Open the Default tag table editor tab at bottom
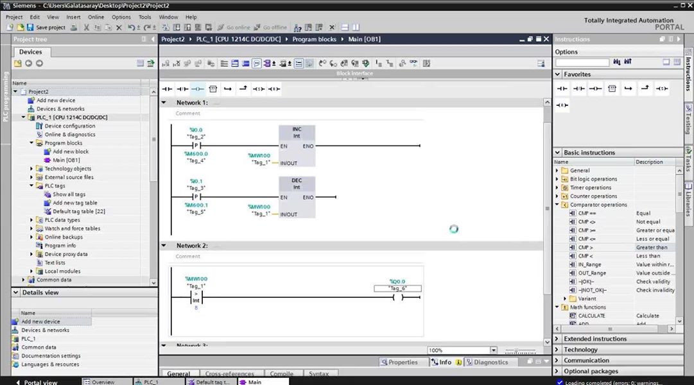The height and width of the screenshot is (385, 694). tap(211, 382)
